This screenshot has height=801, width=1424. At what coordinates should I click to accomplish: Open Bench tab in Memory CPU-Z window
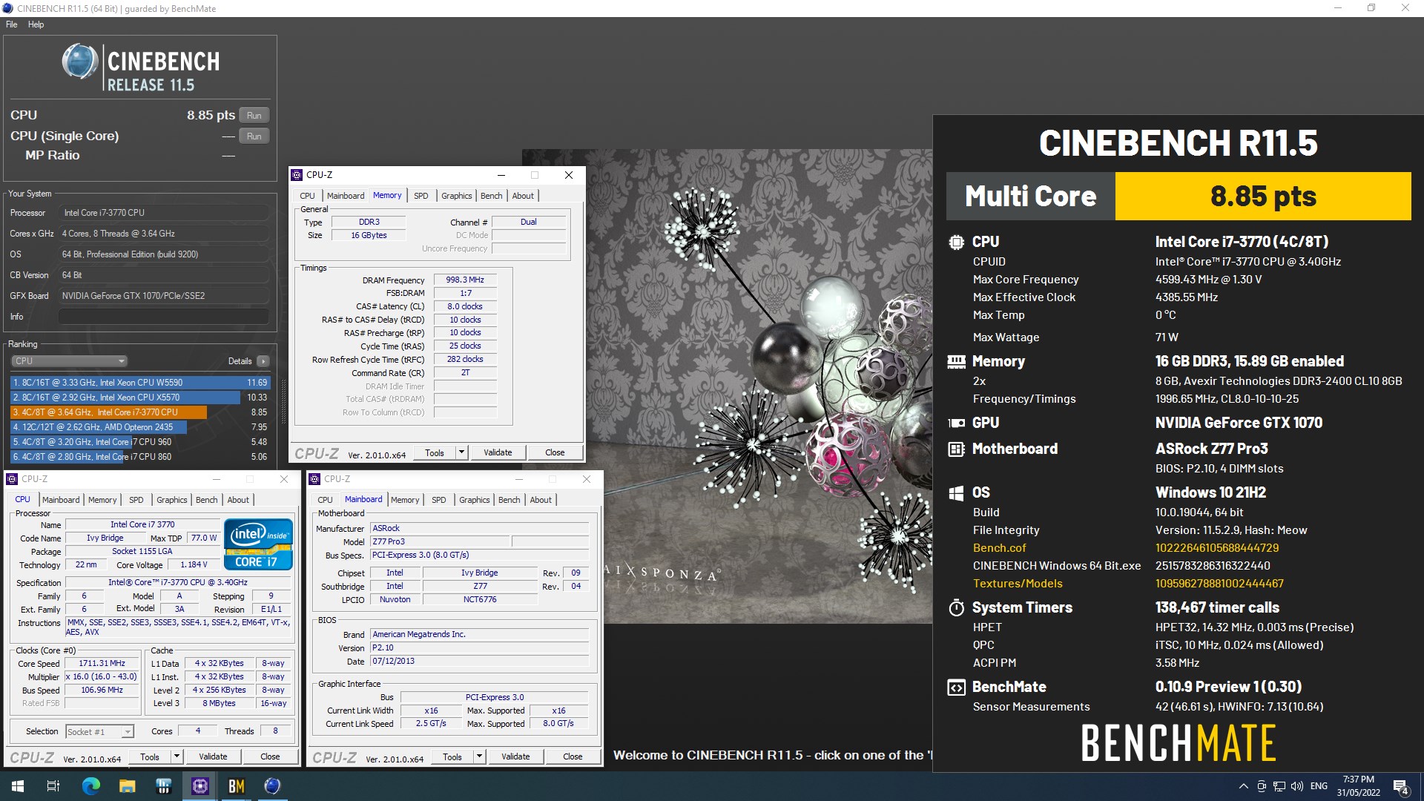pyautogui.click(x=491, y=196)
